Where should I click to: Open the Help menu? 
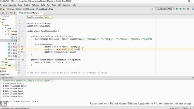click(x=74, y=5)
